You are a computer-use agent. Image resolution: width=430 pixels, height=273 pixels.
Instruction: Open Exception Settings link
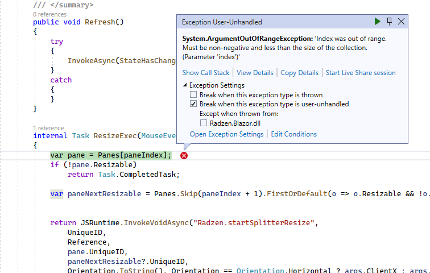point(226,134)
